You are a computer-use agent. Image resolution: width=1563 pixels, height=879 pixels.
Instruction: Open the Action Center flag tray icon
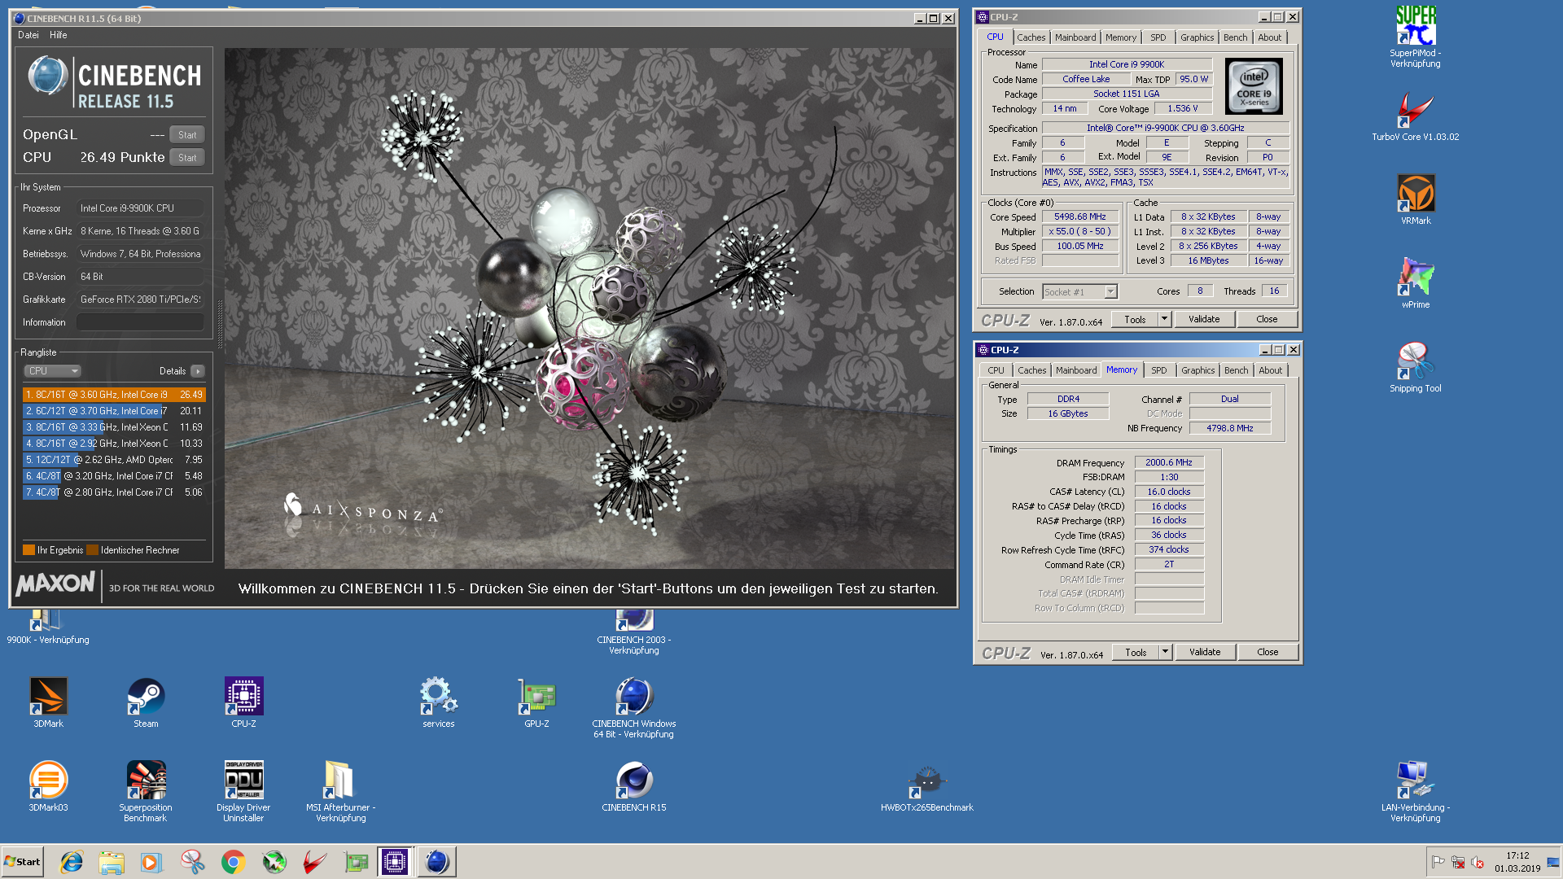click(1438, 862)
